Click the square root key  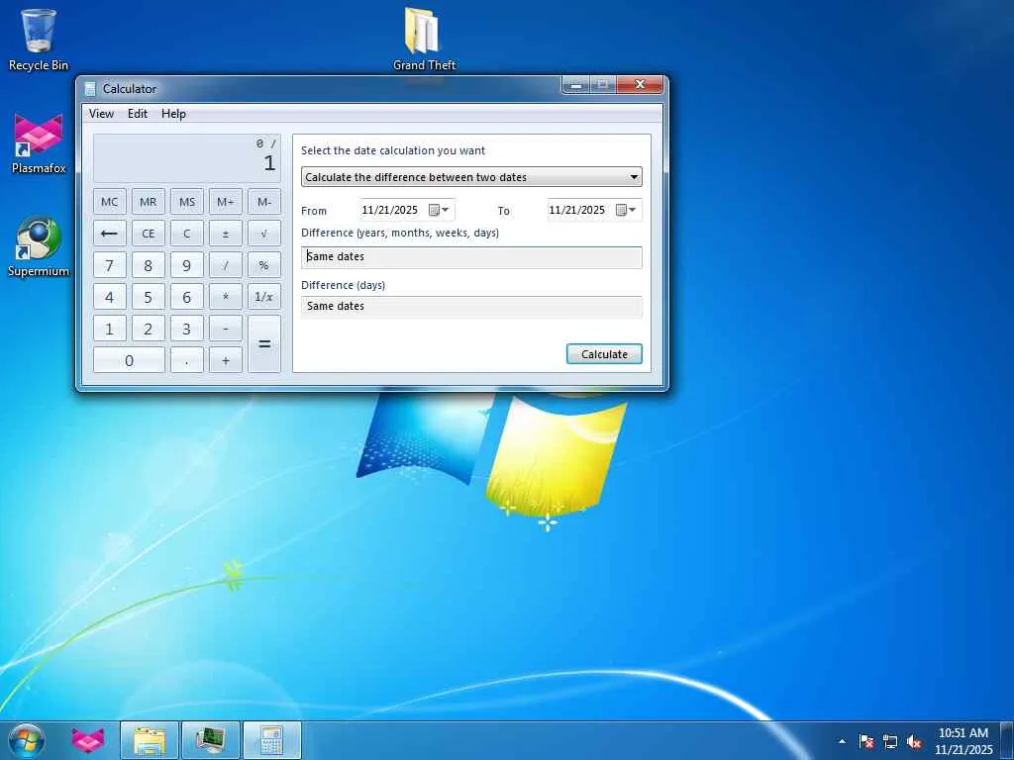click(263, 234)
